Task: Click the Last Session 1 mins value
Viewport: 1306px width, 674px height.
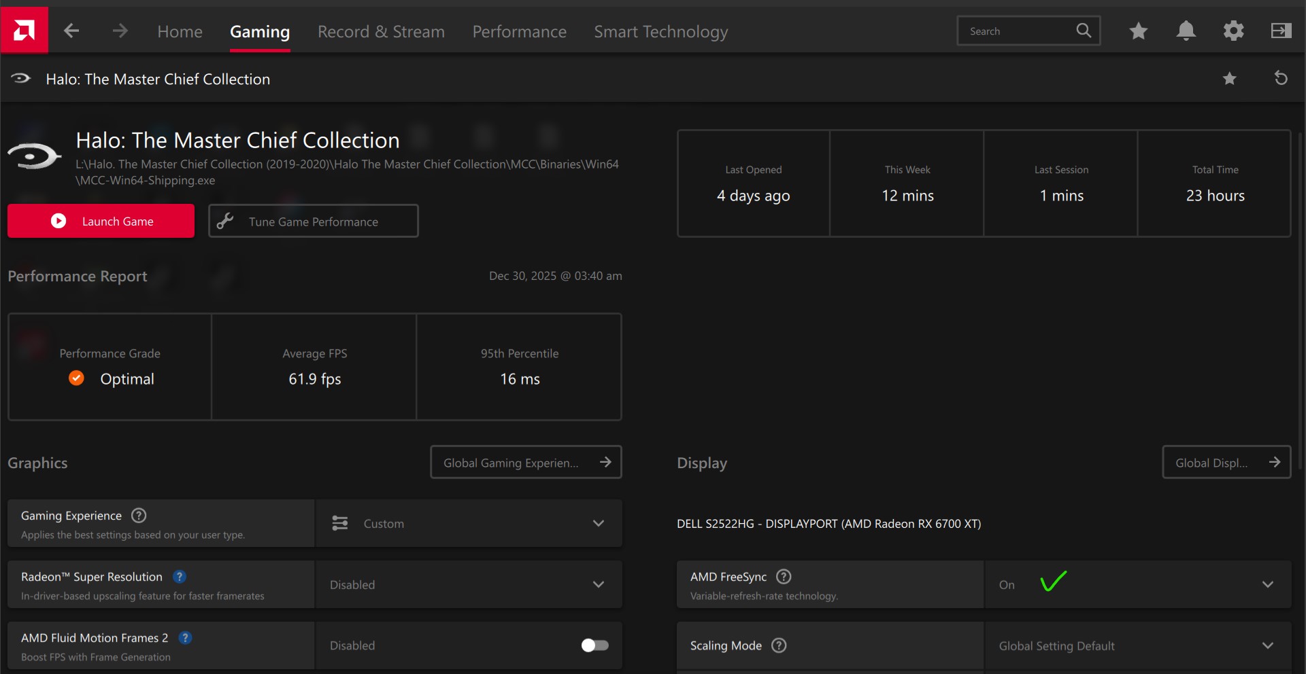Action: point(1062,196)
